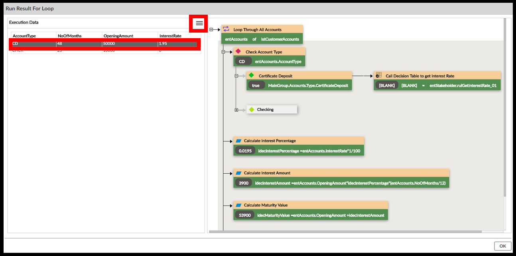Image resolution: width=516 pixels, height=256 pixels.
Task: Select the Checking branch label
Action: click(x=265, y=109)
